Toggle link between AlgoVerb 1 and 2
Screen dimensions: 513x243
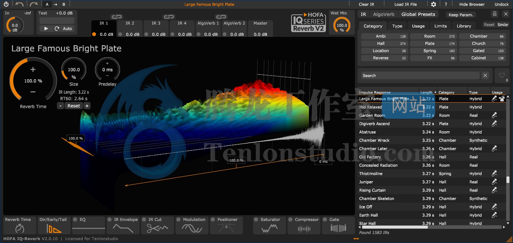221,17
